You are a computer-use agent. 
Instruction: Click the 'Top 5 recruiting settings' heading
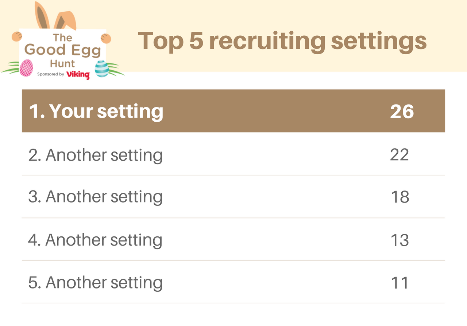[x=282, y=42]
